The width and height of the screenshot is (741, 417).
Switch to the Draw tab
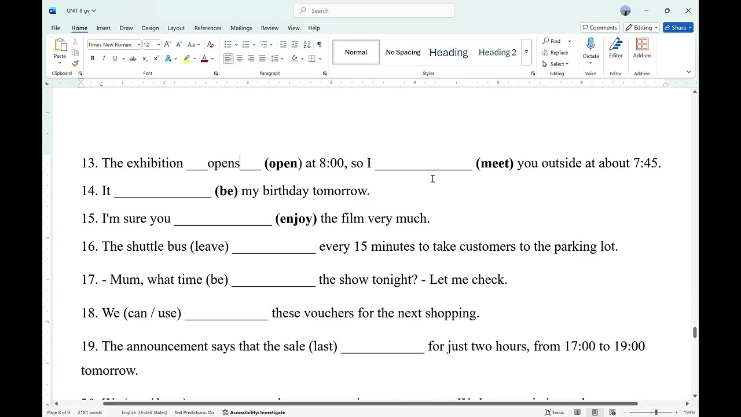coord(126,28)
